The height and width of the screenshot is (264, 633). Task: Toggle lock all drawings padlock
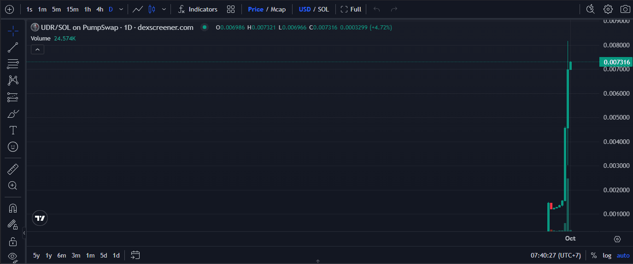coord(13,241)
